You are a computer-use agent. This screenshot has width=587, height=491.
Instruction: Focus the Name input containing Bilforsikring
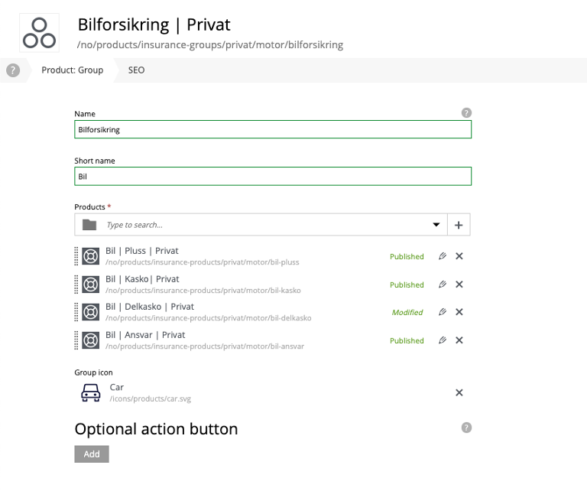point(273,129)
